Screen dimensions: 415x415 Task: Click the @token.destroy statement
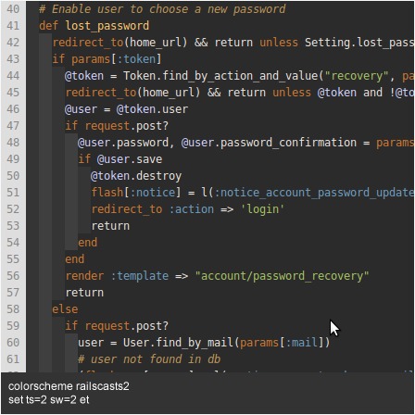pos(136,176)
